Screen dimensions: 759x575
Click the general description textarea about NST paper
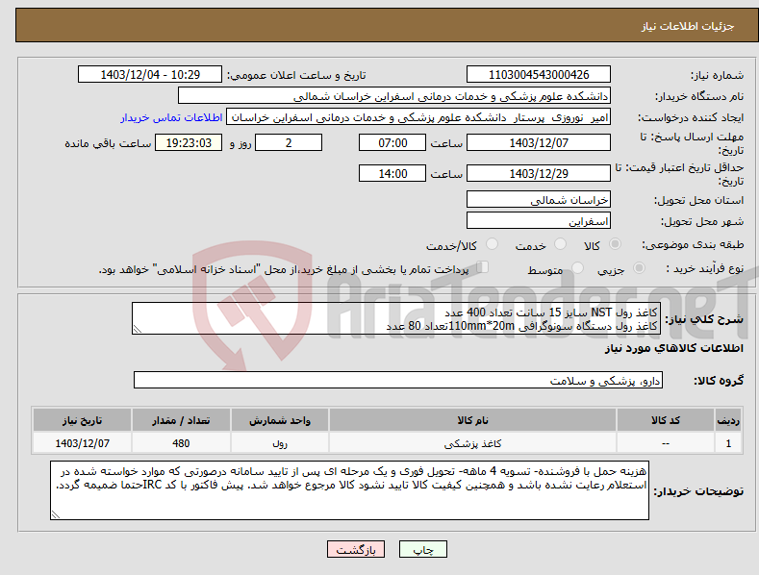(396, 318)
